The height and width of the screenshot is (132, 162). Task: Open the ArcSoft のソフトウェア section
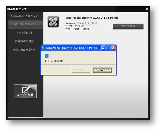[x=24, y=16]
